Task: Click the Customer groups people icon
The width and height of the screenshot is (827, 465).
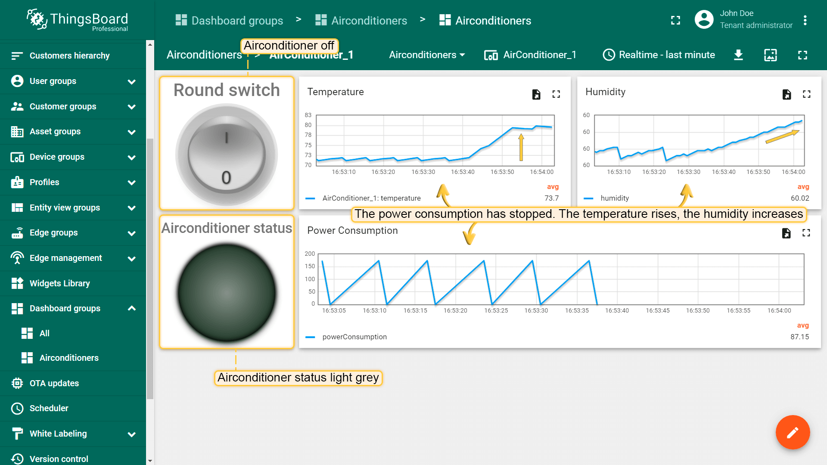Action: coord(17,106)
